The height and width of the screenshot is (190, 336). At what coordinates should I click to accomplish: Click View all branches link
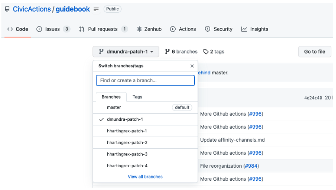click(145, 177)
